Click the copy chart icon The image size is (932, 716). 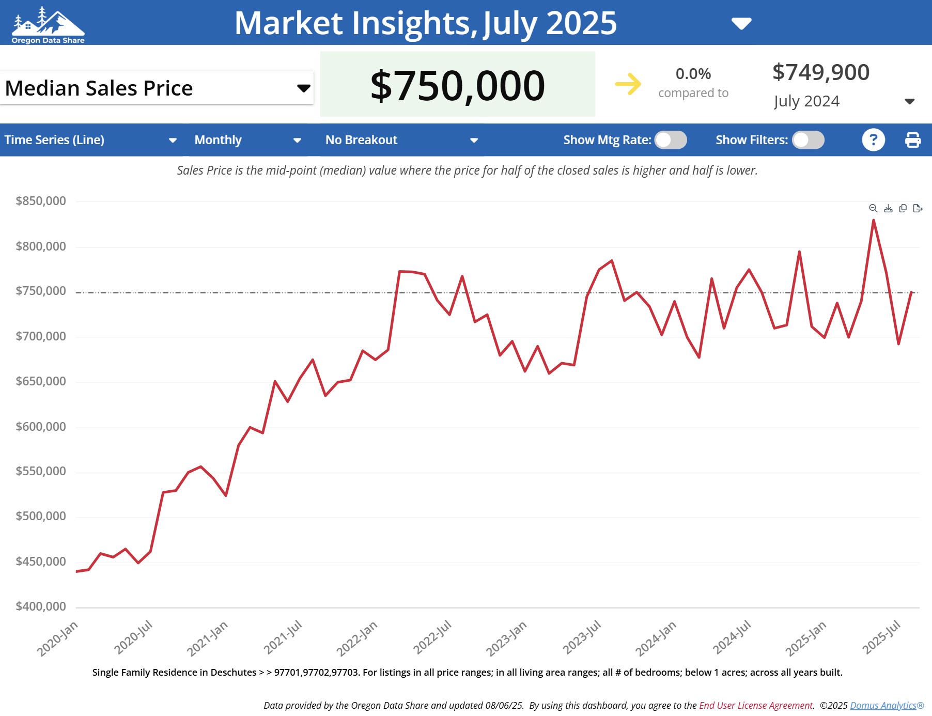[x=903, y=208]
